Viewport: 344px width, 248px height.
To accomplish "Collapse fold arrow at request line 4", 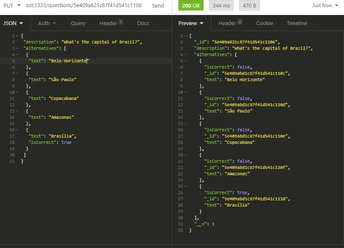I will (x=17, y=55).
